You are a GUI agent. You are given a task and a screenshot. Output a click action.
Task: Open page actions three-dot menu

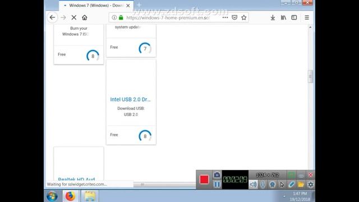coord(225,17)
